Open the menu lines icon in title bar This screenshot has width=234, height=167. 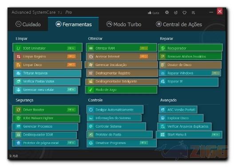pos(193,13)
